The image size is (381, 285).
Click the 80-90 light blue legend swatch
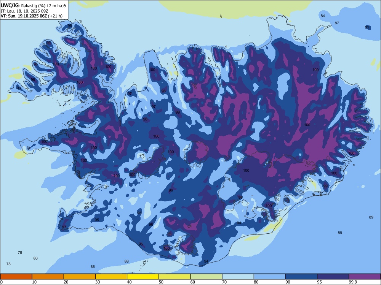[270, 277]
